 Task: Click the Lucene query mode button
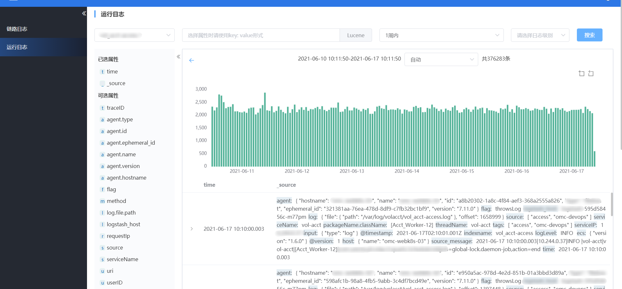tap(355, 35)
